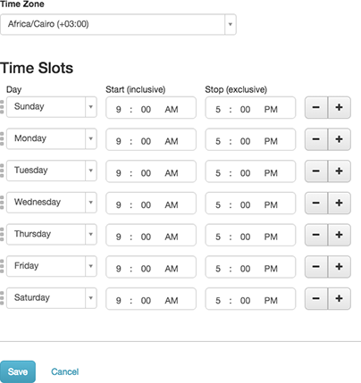
Task: Click the Saturday stop hour value
Action: 218,301
